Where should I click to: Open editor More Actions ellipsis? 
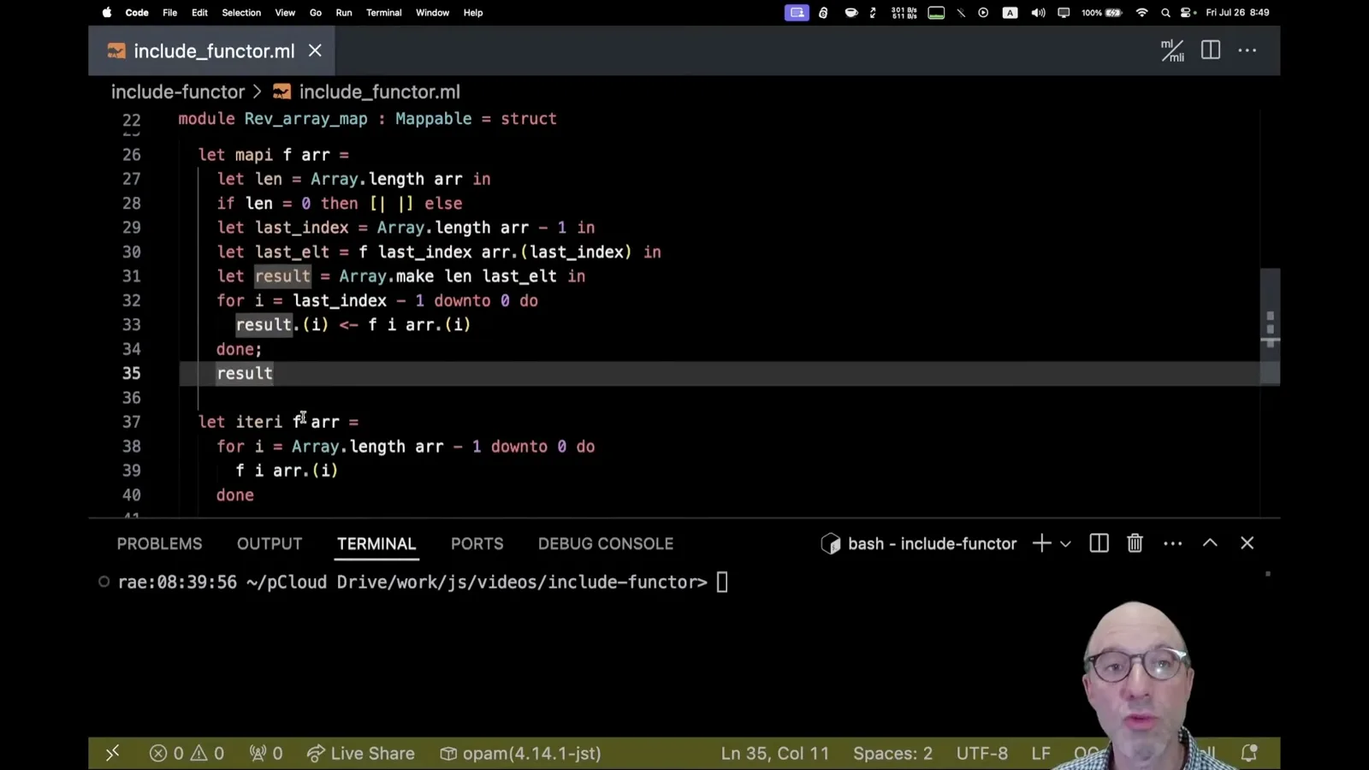(1248, 50)
